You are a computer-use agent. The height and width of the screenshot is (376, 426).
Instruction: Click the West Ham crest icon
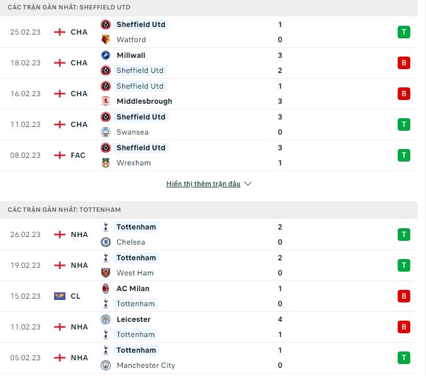[x=106, y=273]
